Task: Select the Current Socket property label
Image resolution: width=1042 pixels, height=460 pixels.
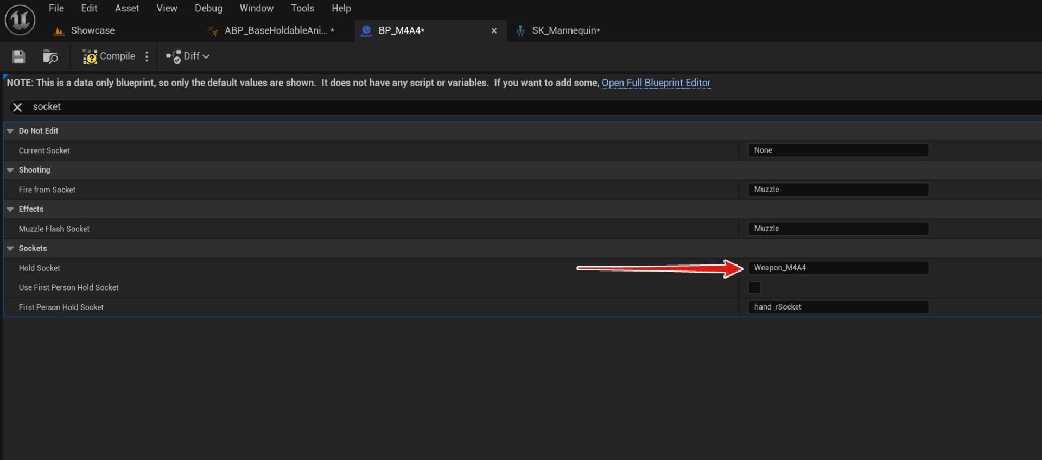Action: 45,150
